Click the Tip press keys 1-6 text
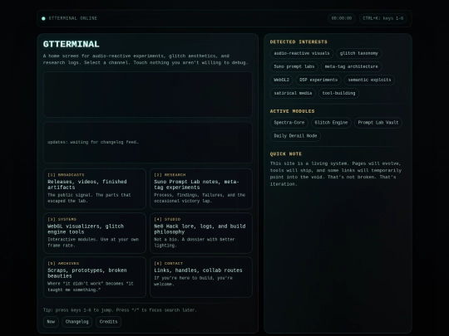 (120, 310)
